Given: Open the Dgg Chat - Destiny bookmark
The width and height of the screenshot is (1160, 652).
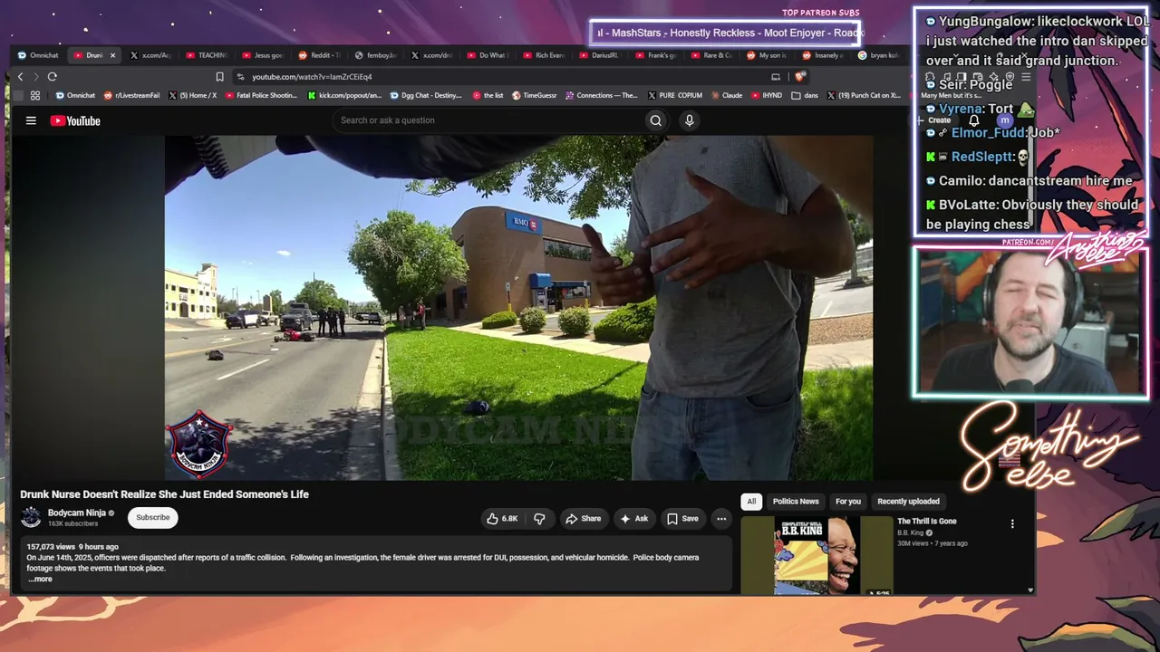Looking at the screenshot, I should 426,95.
